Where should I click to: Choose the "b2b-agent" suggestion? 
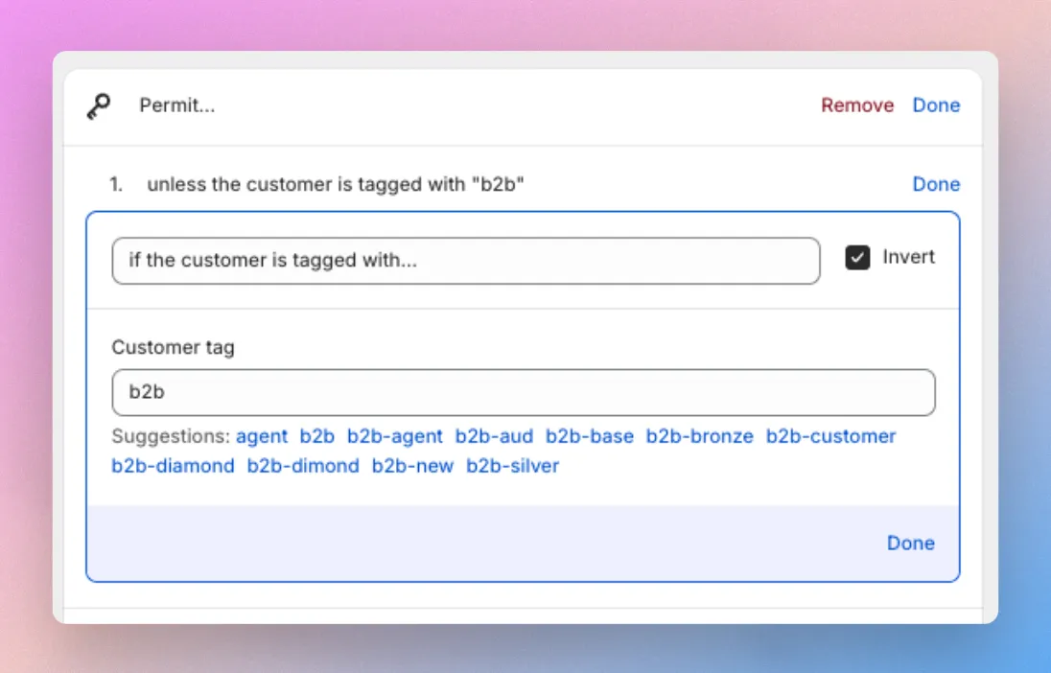click(x=395, y=436)
